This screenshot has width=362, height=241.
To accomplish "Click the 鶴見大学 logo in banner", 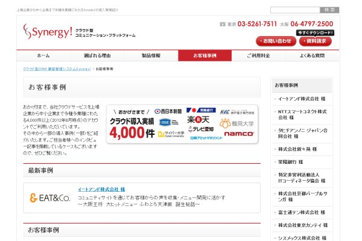I will pos(237,124).
